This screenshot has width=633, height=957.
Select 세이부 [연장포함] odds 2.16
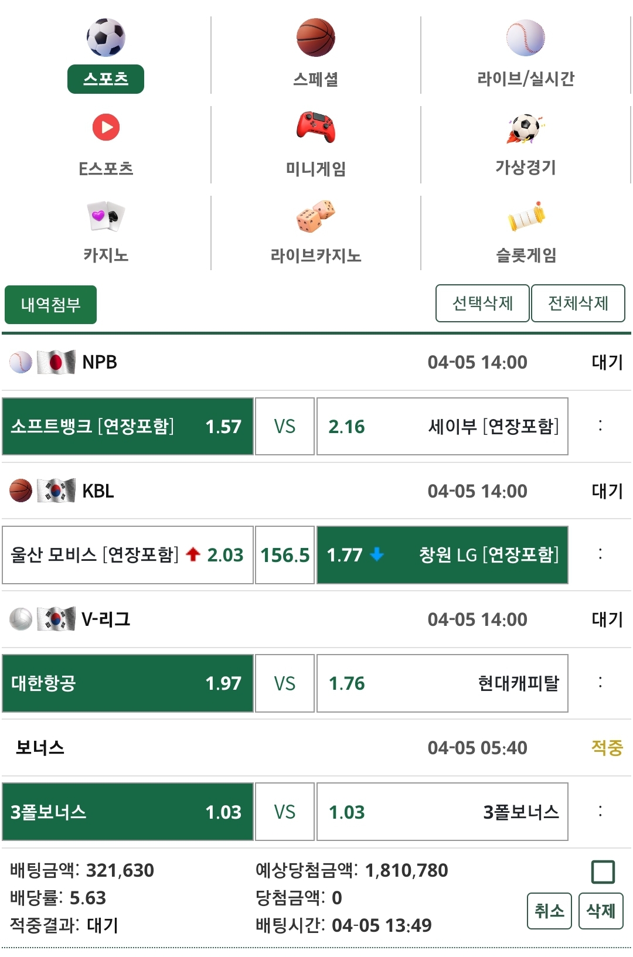[x=442, y=426]
